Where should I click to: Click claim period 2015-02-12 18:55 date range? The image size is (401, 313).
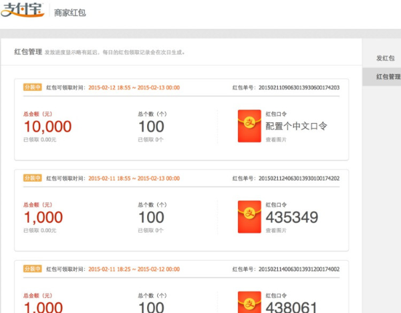pyautogui.click(x=134, y=88)
